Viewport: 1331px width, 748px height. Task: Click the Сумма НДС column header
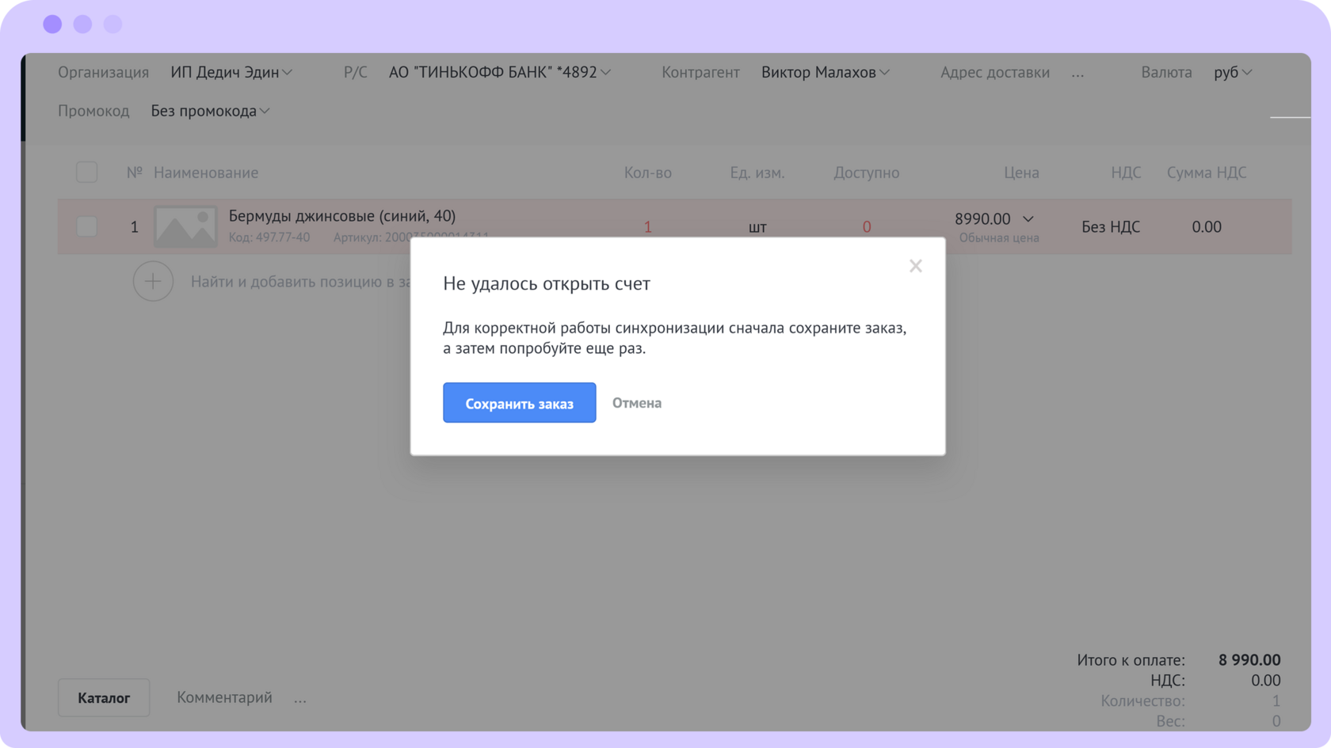(x=1207, y=173)
